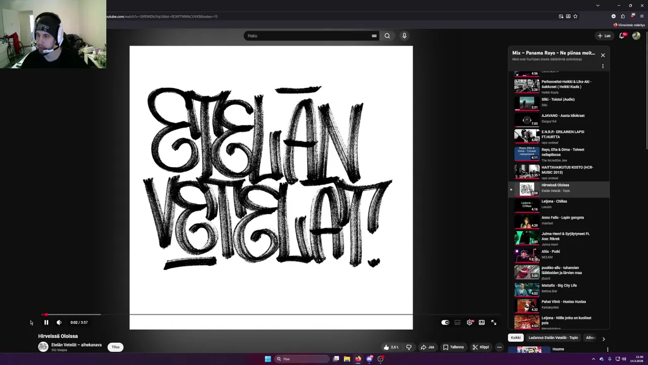The height and width of the screenshot is (365, 648).
Task: Play Rayo, Efta & Dima - Toiveet neliapilassa
Action: pyautogui.click(x=559, y=154)
